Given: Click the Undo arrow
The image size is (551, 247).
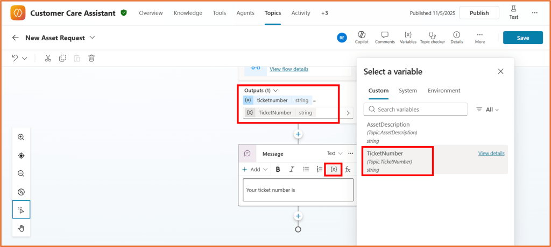Looking at the screenshot, I should [x=15, y=58].
